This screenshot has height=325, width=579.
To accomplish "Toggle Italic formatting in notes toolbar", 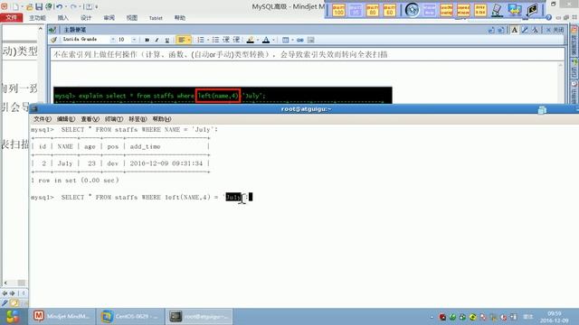I will click(x=157, y=40).
